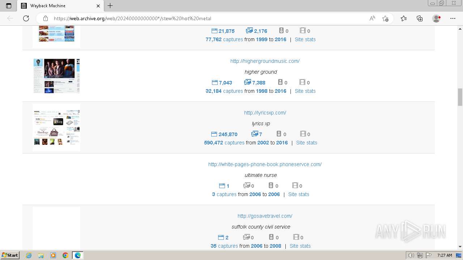
Task: Click 77,762 captures link
Action: click(224, 39)
